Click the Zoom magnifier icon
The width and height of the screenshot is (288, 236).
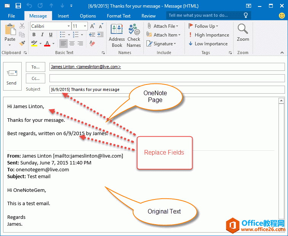[x=243, y=32]
